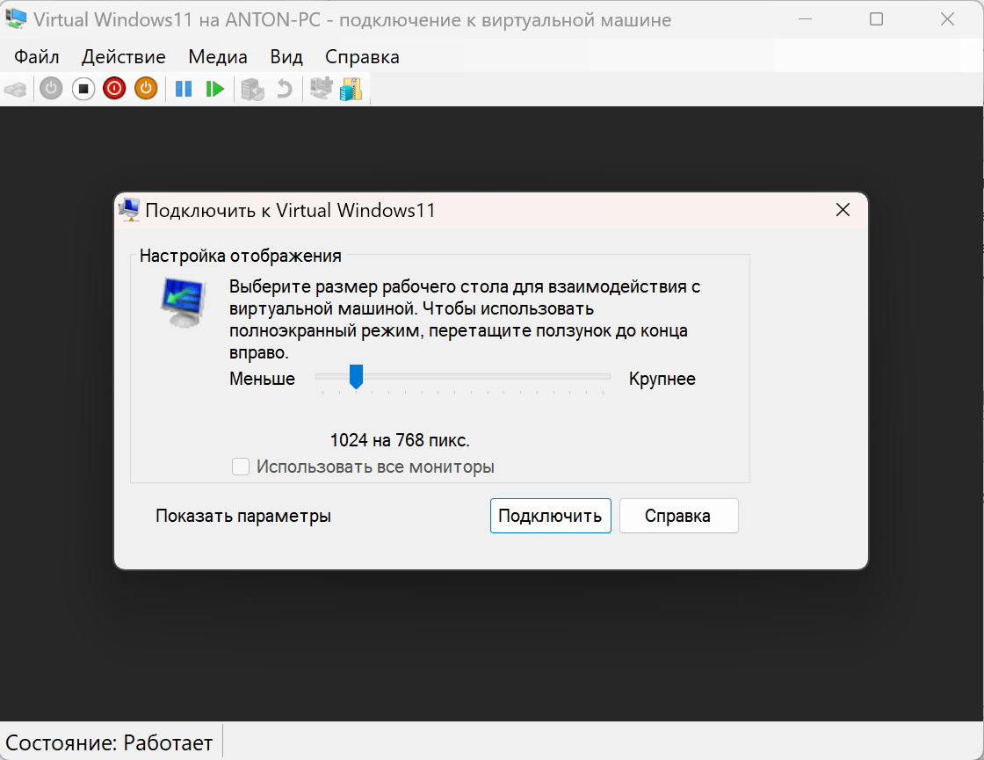Click the Меньше label

coord(262,379)
